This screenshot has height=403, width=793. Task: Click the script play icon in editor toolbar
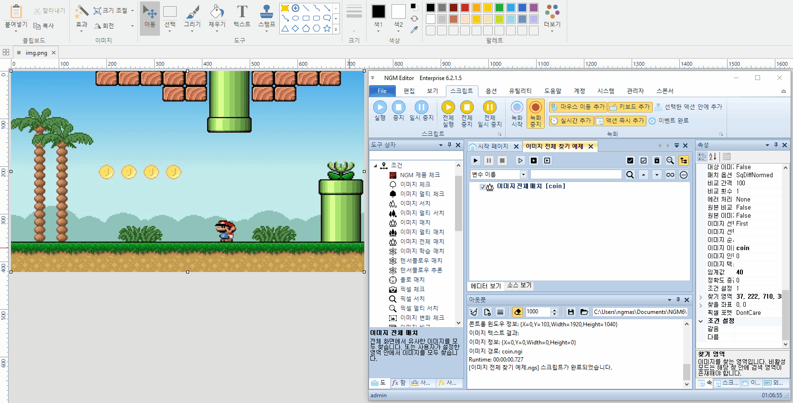pyautogui.click(x=476, y=161)
